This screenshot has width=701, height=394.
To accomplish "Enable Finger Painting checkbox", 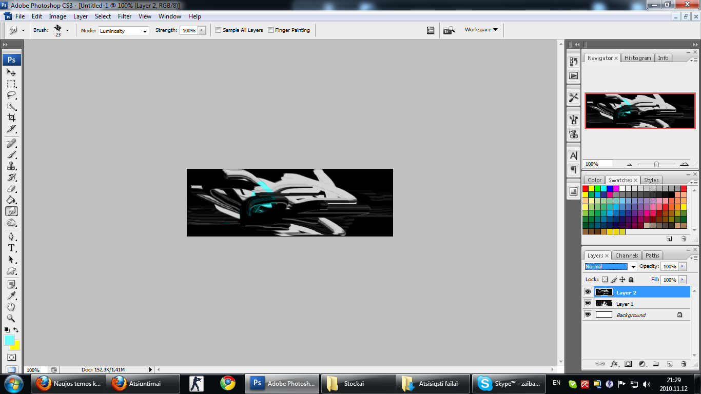I will tap(271, 30).
